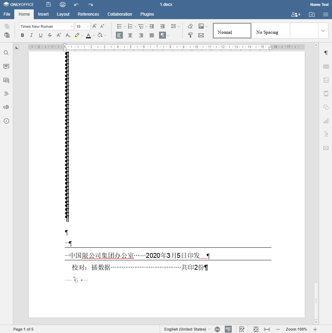Open Find and Replace in left sidebar

tap(6, 53)
